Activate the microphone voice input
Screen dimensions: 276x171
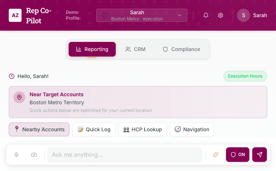(x=16, y=155)
